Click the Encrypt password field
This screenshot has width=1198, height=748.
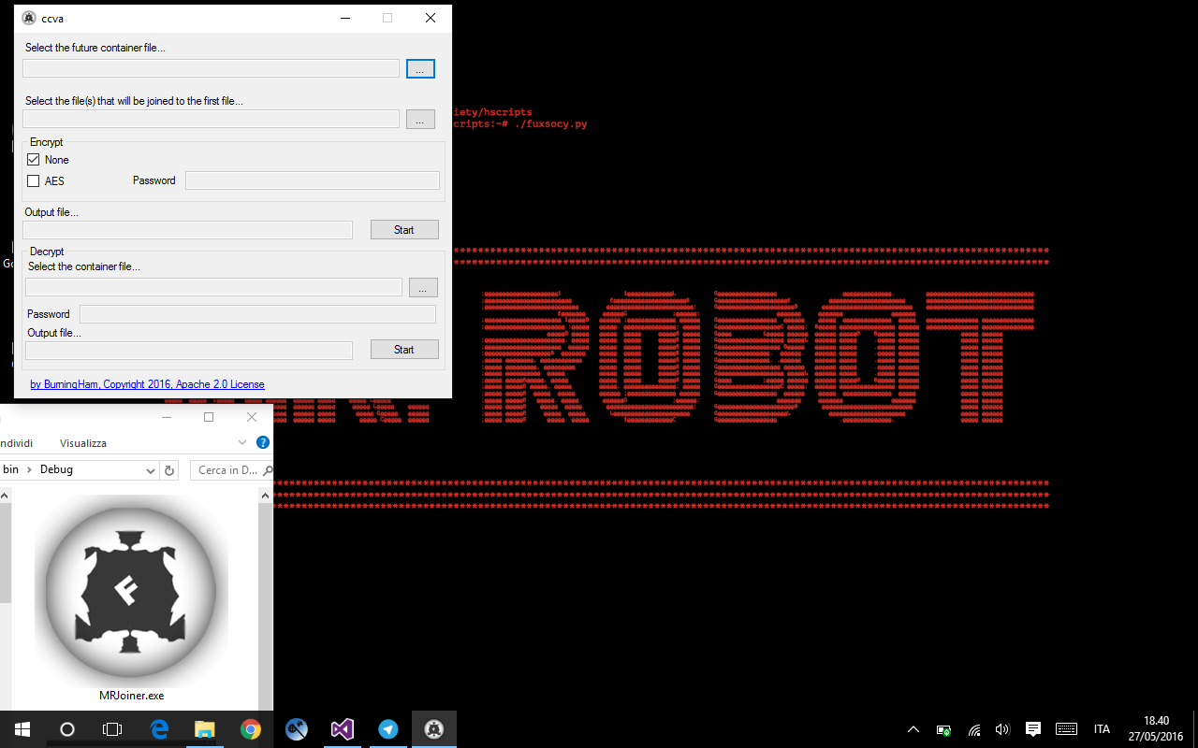pyautogui.click(x=313, y=180)
